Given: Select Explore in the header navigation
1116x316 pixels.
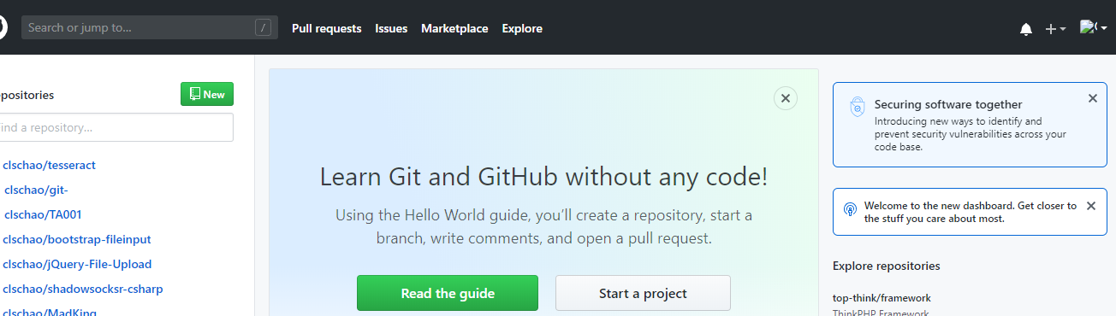Looking at the screenshot, I should pyautogui.click(x=522, y=28).
